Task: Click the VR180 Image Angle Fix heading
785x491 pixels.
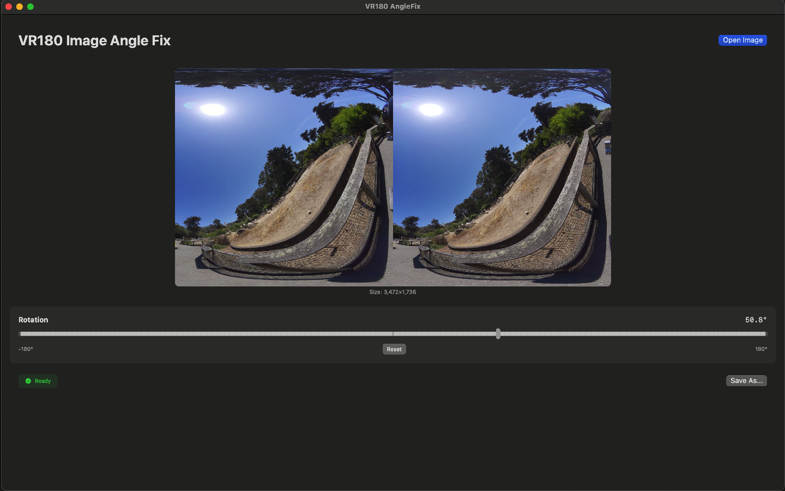Action: pyautogui.click(x=94, y=40)
